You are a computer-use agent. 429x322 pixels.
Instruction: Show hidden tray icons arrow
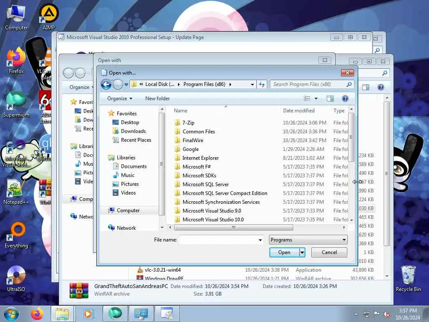tap(356, 314)
